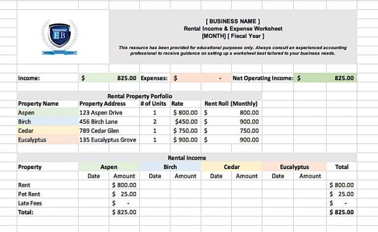Select the green Aspen column header
The width and height of the screenshot is (378, 232).
click(109, 167)
